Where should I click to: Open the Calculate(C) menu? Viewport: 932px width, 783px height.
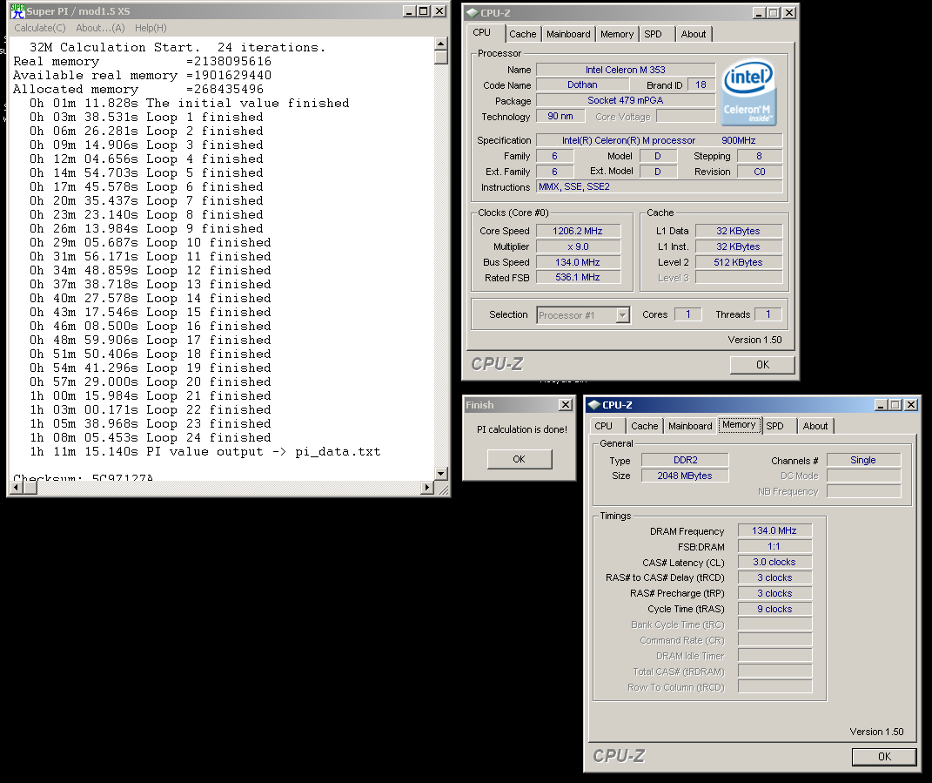coord(40,28)
